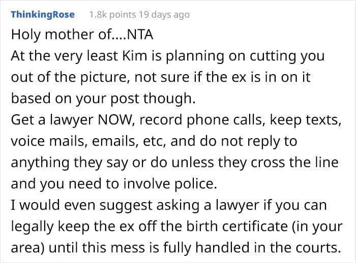Viewport: 356px width, 263px height.
Task: Click the 1.8k points score text
Action: coord(112,15)
